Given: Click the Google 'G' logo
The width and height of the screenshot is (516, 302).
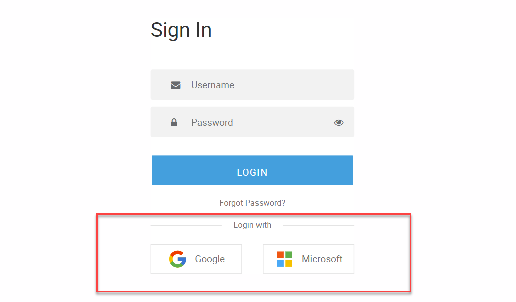Looking at the screenshot, I should coord(178,259).
